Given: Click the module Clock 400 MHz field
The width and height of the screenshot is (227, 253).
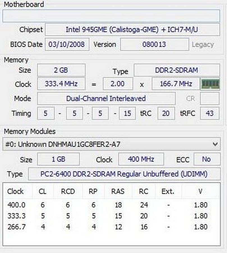Looking at the screenshot, I should (x=141, y=159).
